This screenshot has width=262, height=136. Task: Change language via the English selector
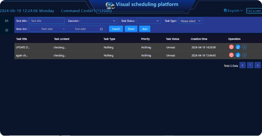[233, 11]
